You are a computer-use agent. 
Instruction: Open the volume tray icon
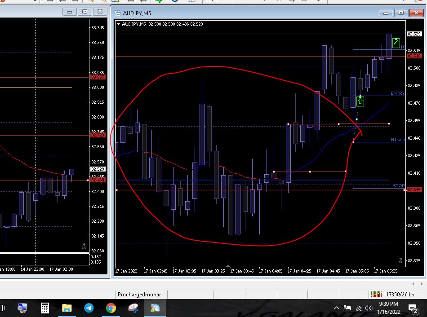coord(369,308)
